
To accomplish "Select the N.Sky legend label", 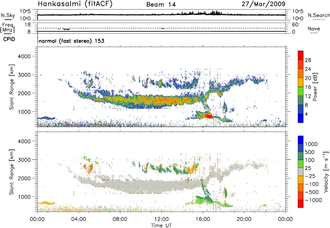I will tap(8, 15).
